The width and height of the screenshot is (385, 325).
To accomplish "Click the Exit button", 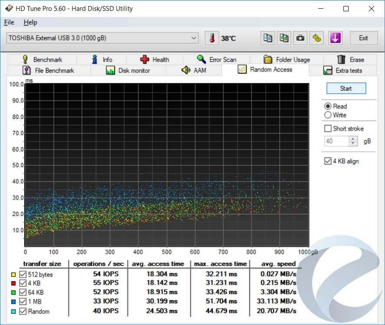I will pos(363,38).
